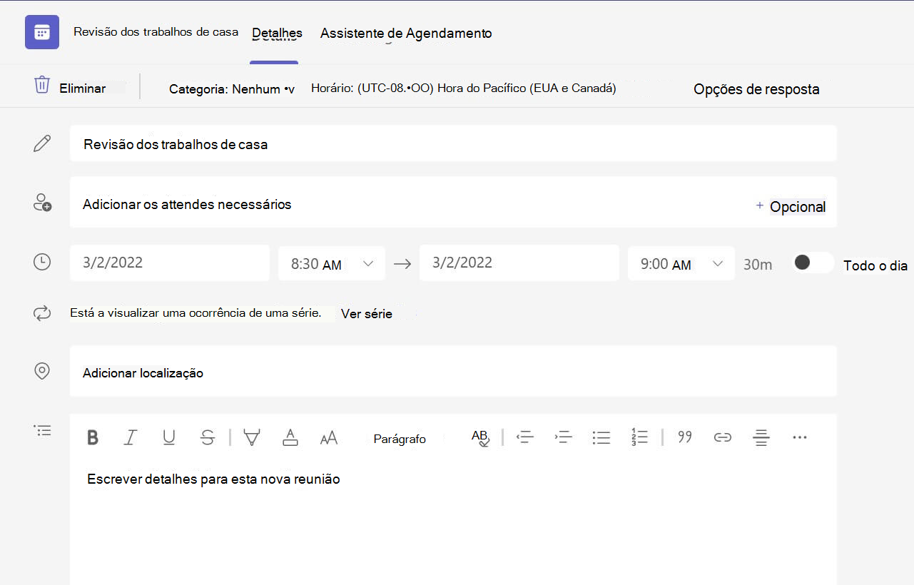Open the Categoria dropdown
The image size is (914, 585).
click(x=232, y=89)
